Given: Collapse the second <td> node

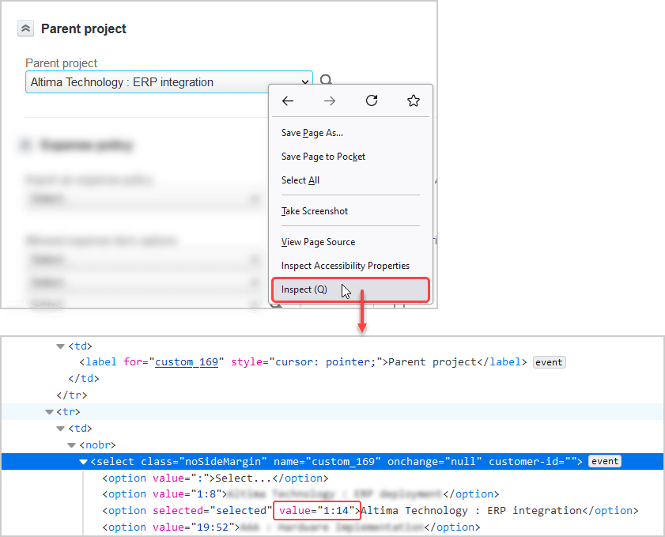Looking at the screenshot, I should point(60,429).
